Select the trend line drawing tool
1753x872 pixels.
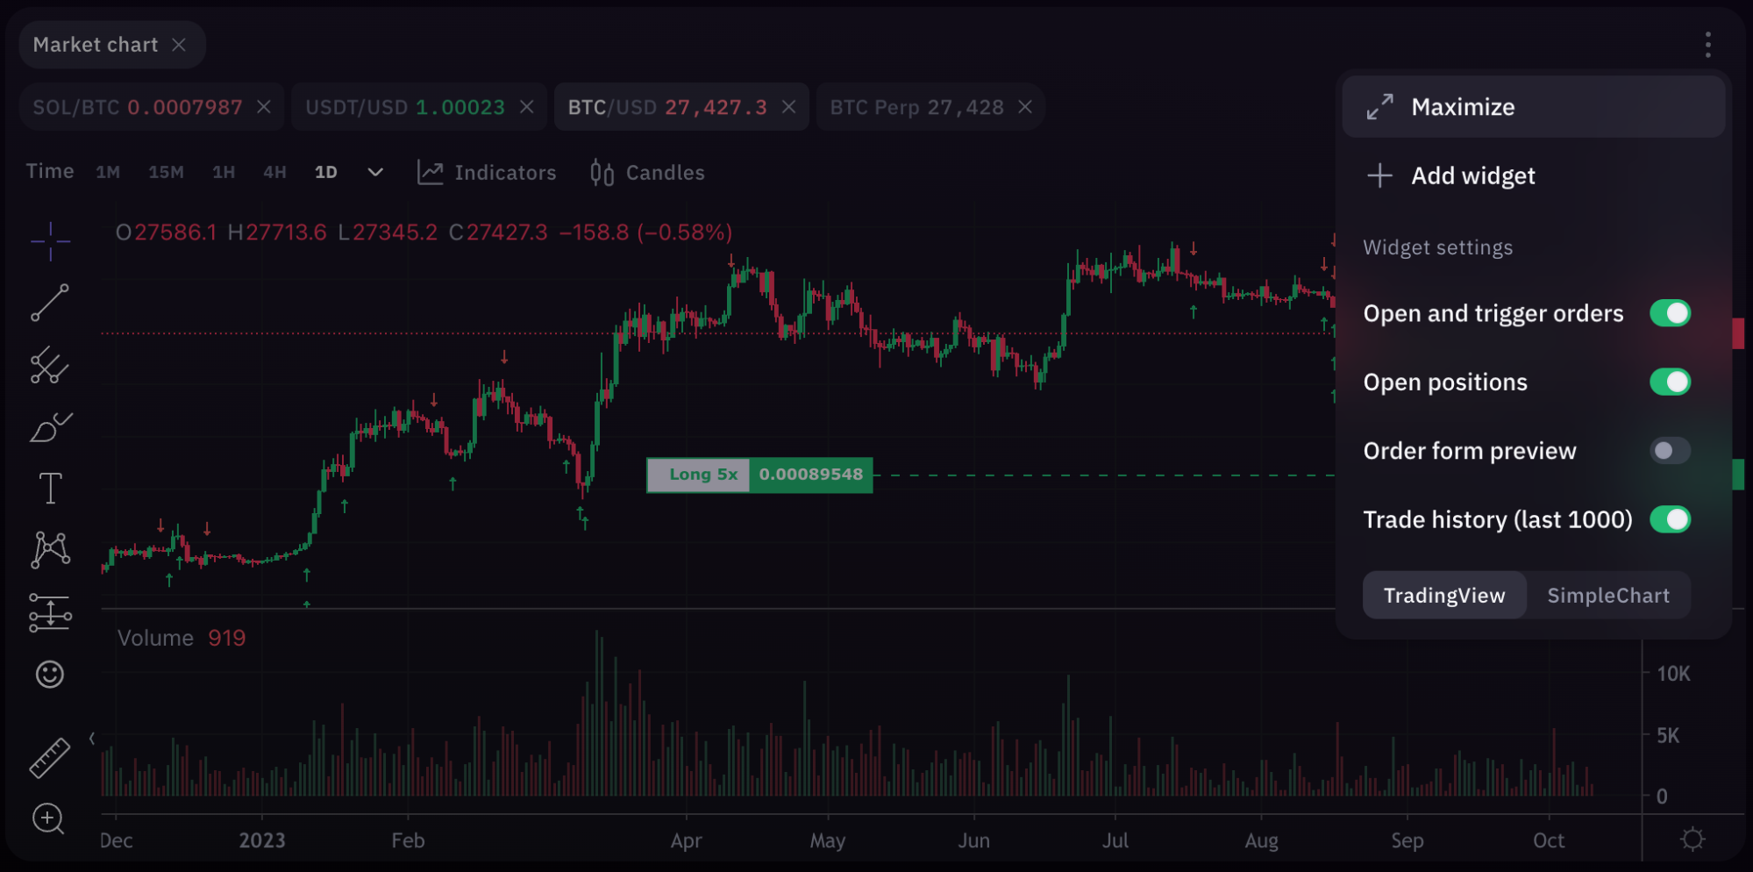click(x=49, y=303)
